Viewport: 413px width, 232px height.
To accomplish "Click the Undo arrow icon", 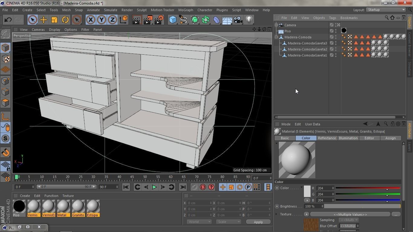I will click(8, 20).
